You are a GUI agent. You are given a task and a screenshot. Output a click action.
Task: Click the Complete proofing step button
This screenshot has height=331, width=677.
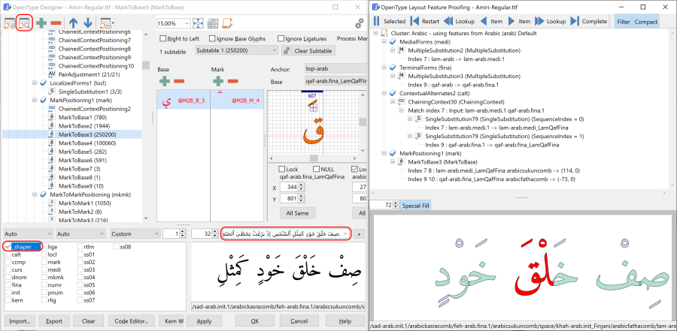coord(588,21)
